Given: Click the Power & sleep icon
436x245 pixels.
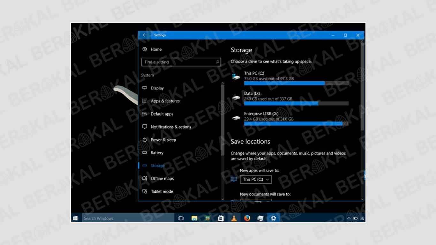Looking at the screenshot, I should (145, 140).
